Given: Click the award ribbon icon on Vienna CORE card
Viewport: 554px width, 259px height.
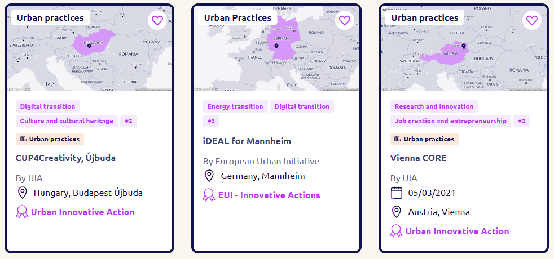Looking at the screenshot, I should click(x=396, y=231).
